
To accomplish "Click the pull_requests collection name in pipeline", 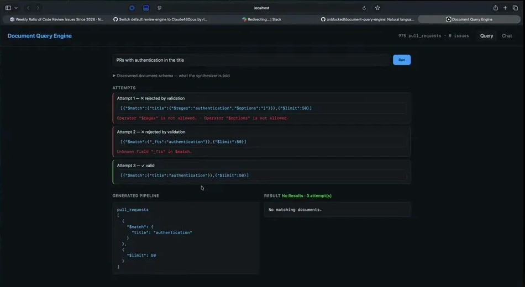I will (133, 210).
